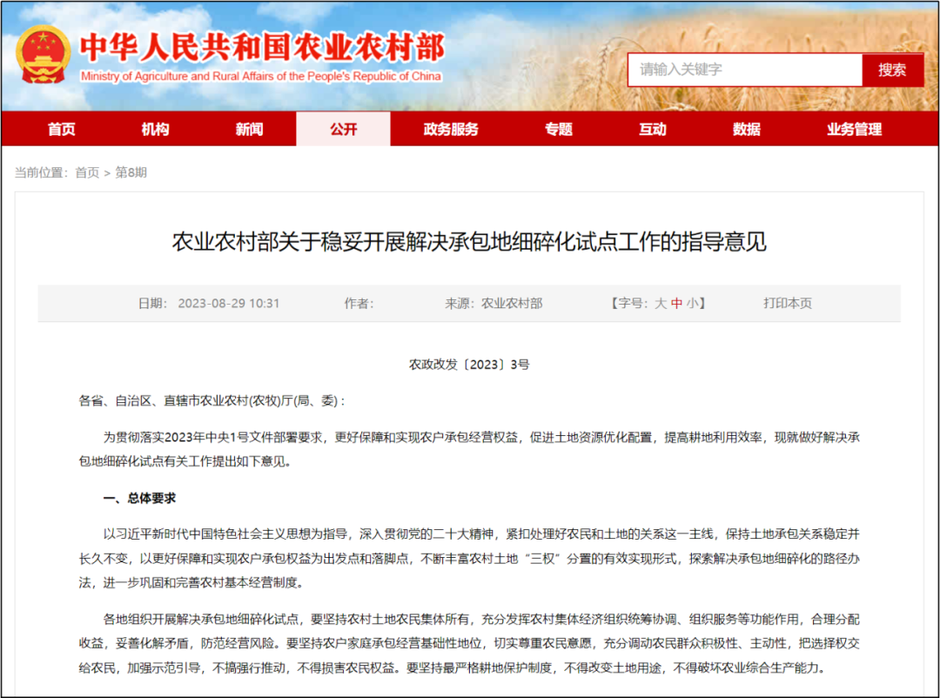Viewport: 940px width, 698px height.
Task: Click the 当前位置 breadcrumb label
Action: [42, 172]
